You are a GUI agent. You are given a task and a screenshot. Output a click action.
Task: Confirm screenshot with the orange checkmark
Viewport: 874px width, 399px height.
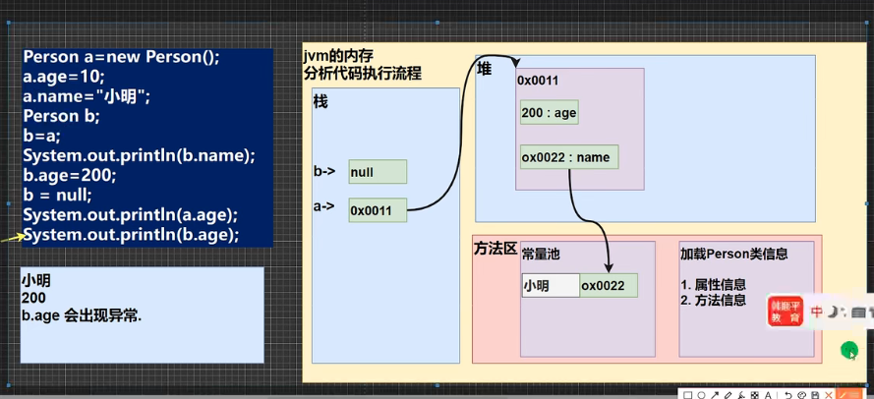(844, 395)
